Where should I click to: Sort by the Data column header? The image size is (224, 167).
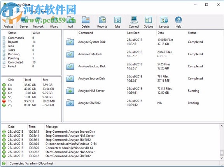point(161,33)
